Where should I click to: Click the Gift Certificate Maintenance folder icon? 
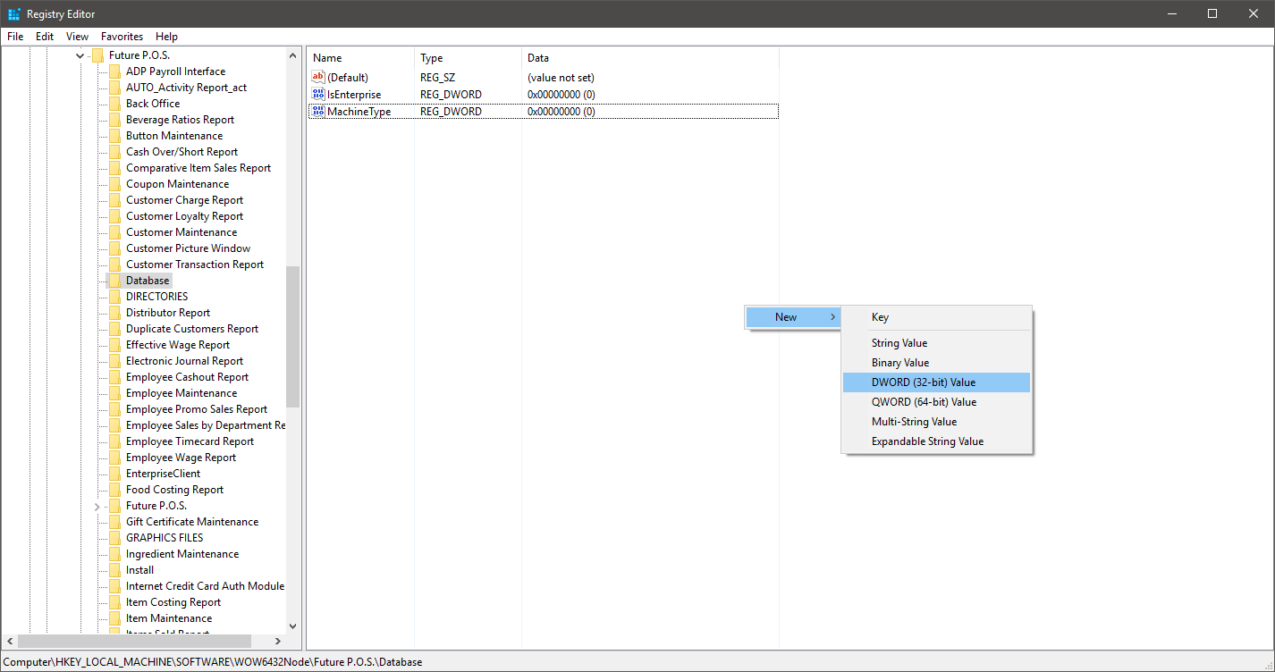click(114, 522)
